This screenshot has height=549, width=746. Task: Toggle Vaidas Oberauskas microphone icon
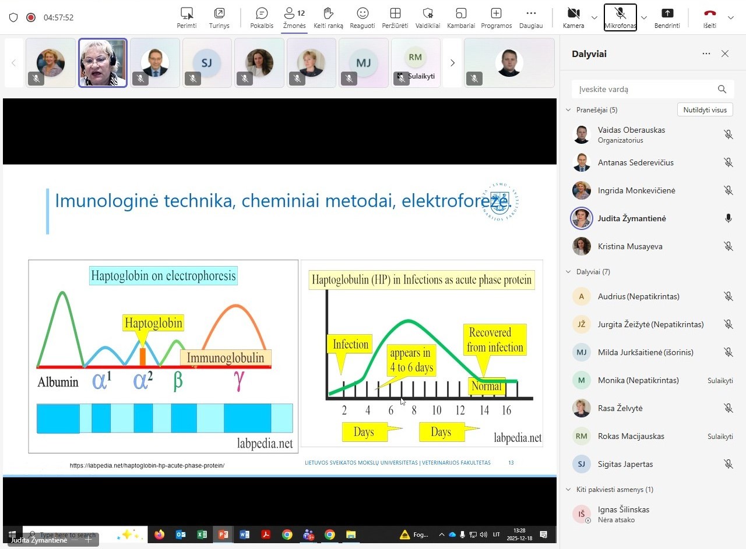point(728,134)
